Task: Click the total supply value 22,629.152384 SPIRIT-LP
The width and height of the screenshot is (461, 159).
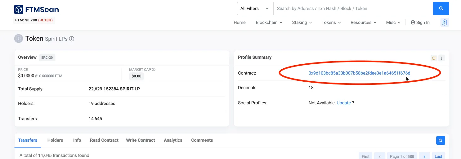Action: point(114,89)
